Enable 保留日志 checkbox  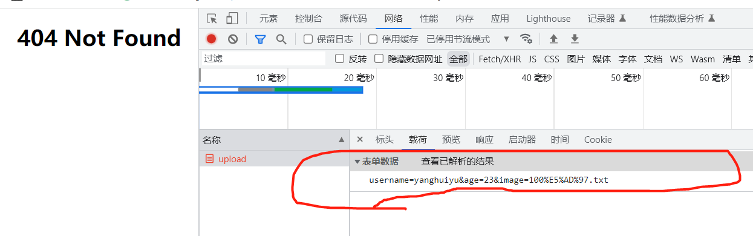[308, 39]
